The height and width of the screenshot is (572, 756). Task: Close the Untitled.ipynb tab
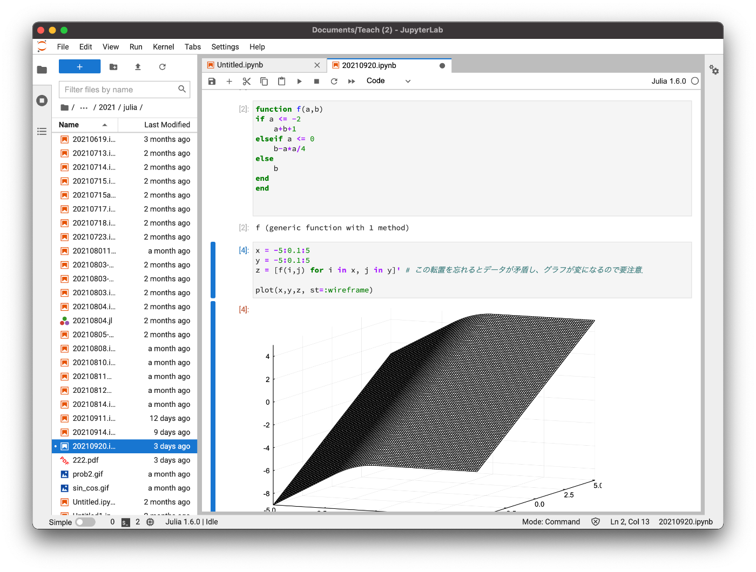tap(317, 65)
